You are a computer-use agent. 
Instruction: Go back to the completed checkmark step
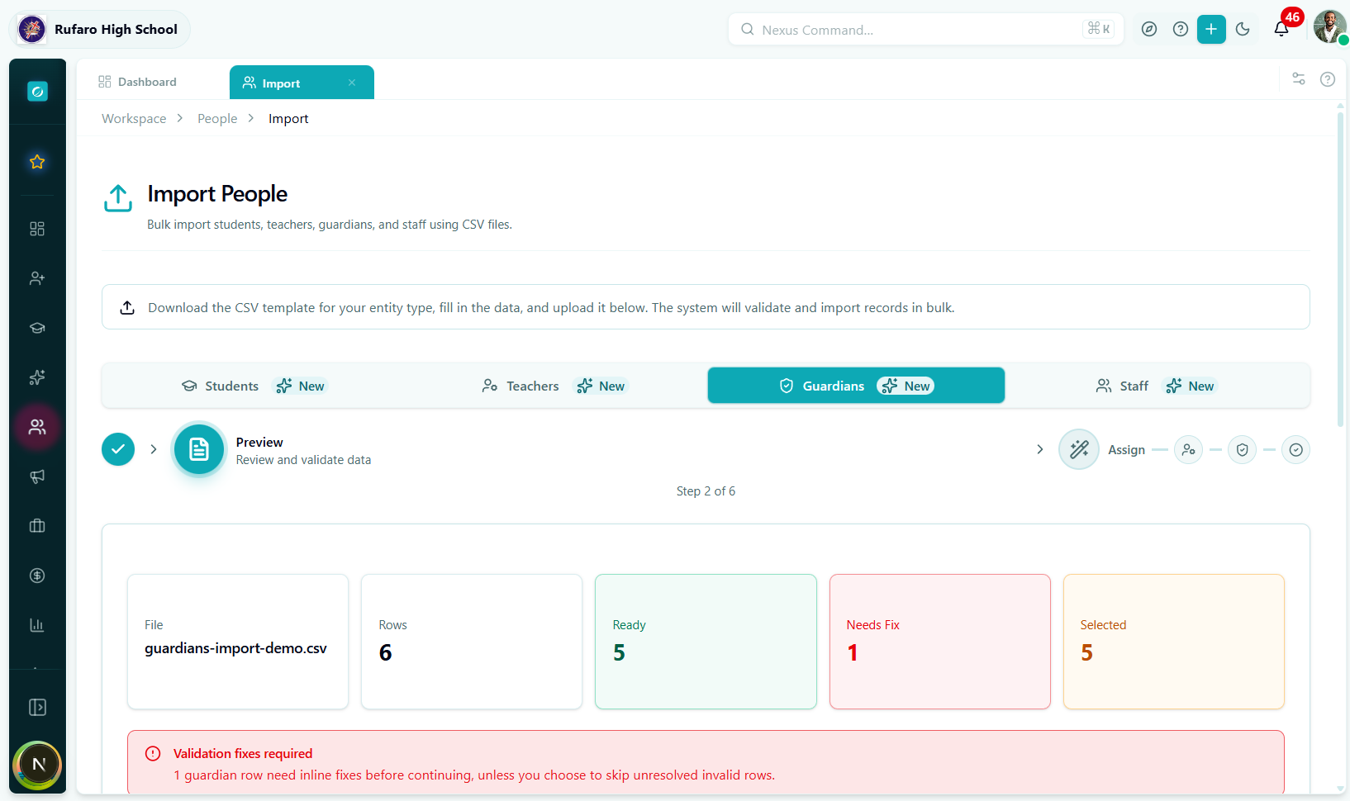coord(118,449)
